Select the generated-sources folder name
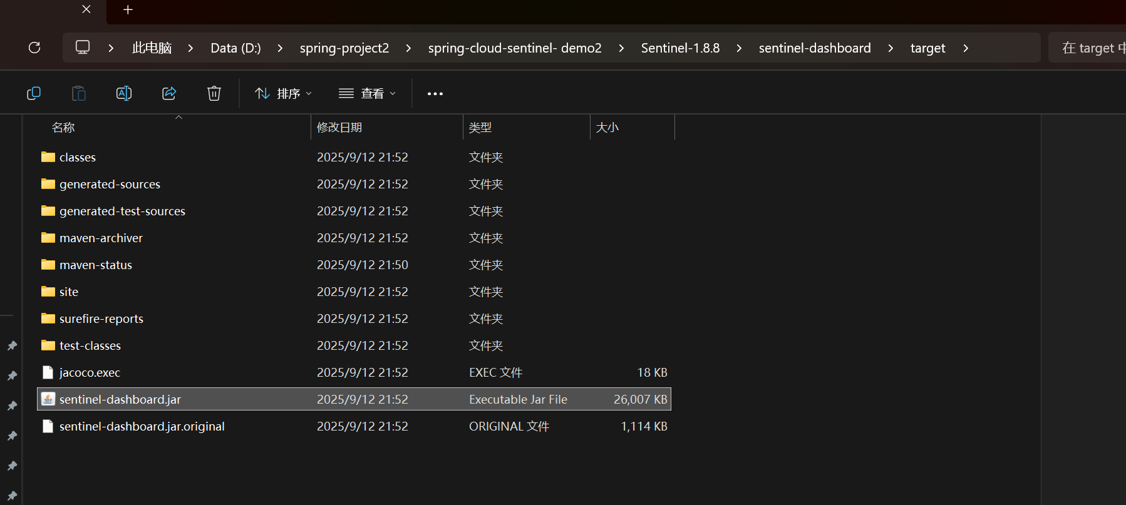This screenshot has height=505, width=1126. coord(110,184)
